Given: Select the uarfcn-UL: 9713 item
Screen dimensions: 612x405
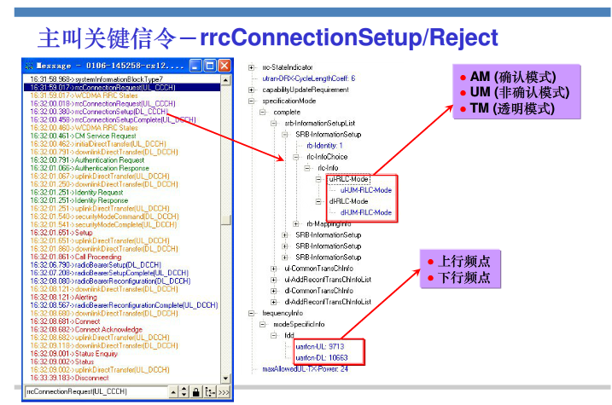Looking at the screenshot, I should coord(320,346).
